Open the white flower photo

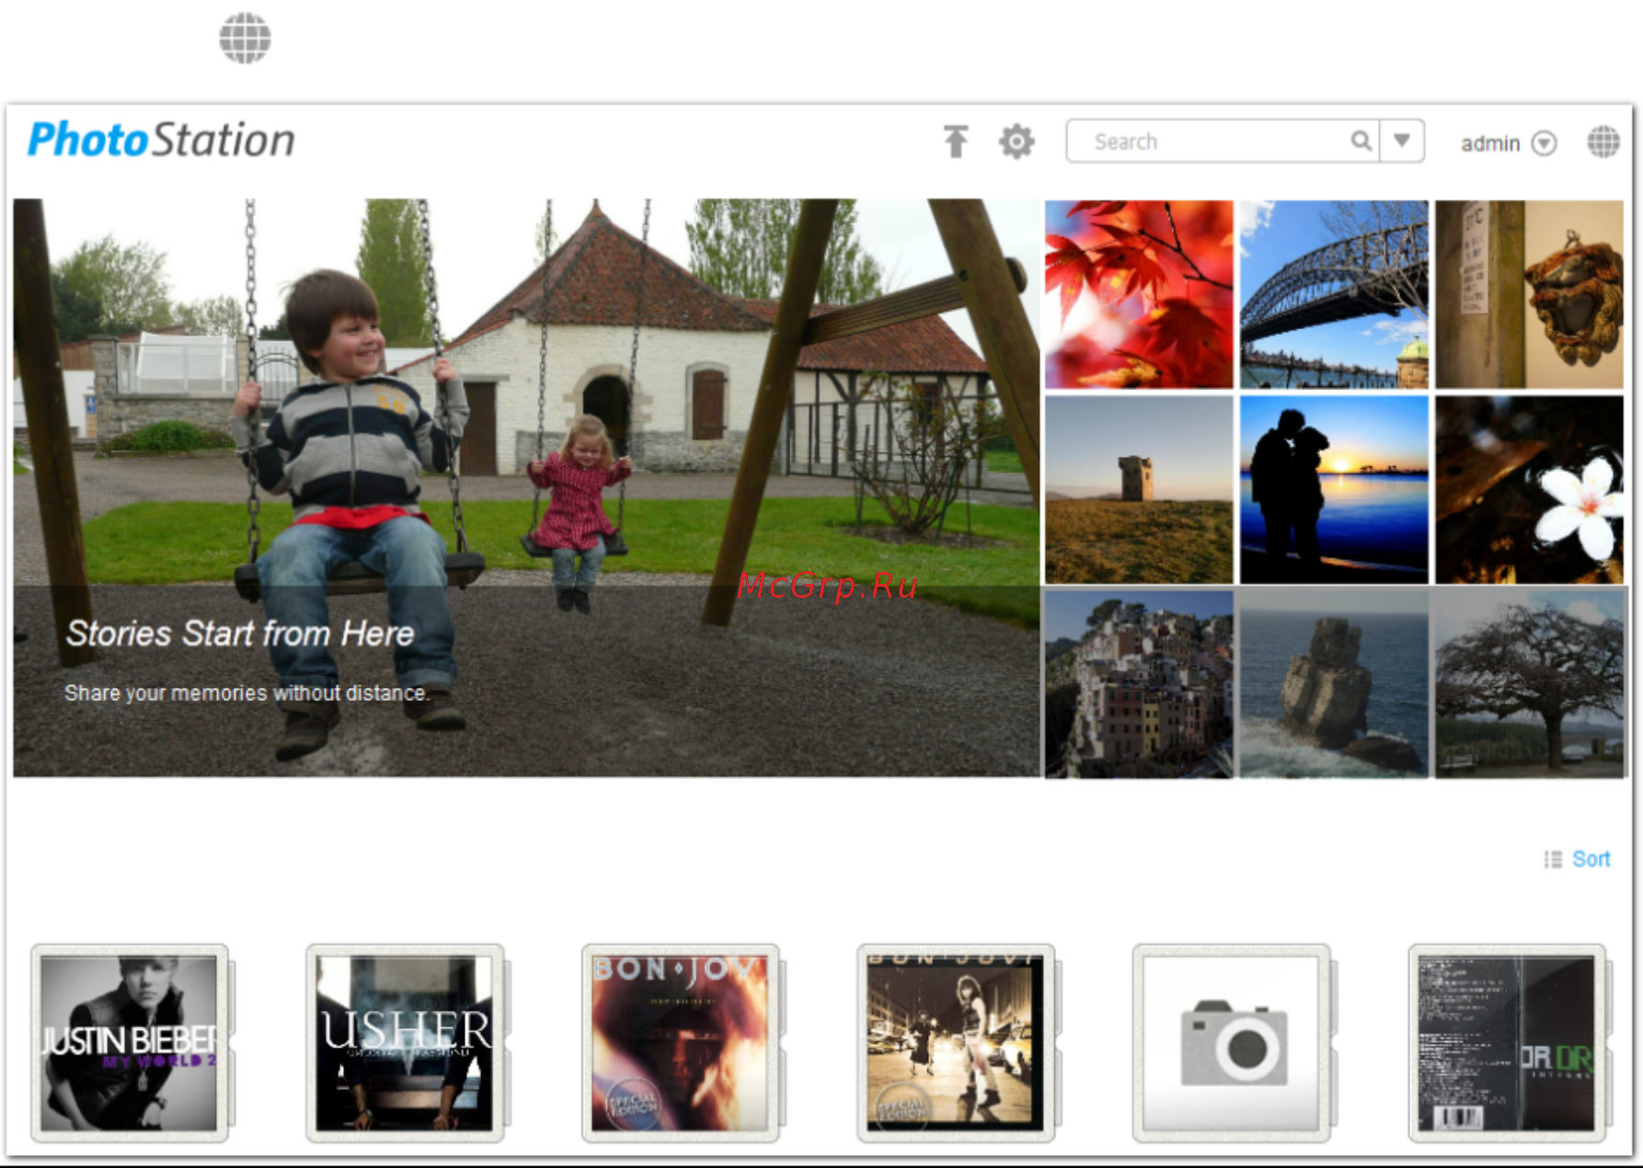1529,489
